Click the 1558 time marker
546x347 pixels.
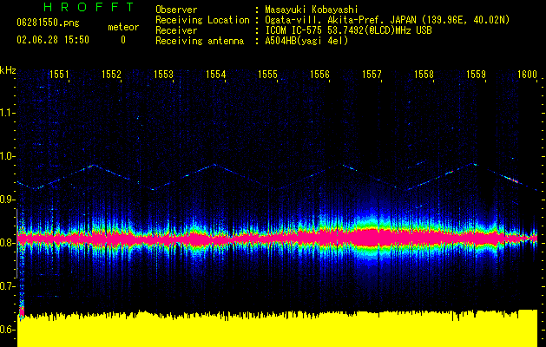pyautogui.click(x=424, y=75)
